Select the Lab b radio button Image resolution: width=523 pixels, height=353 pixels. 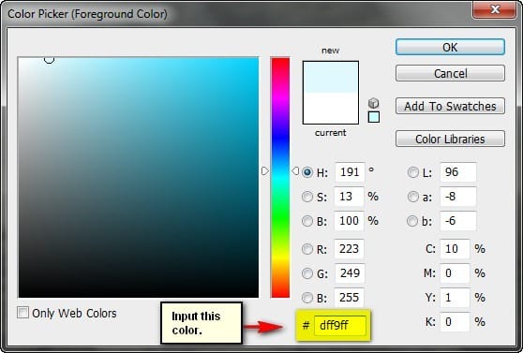coord(412,221)
